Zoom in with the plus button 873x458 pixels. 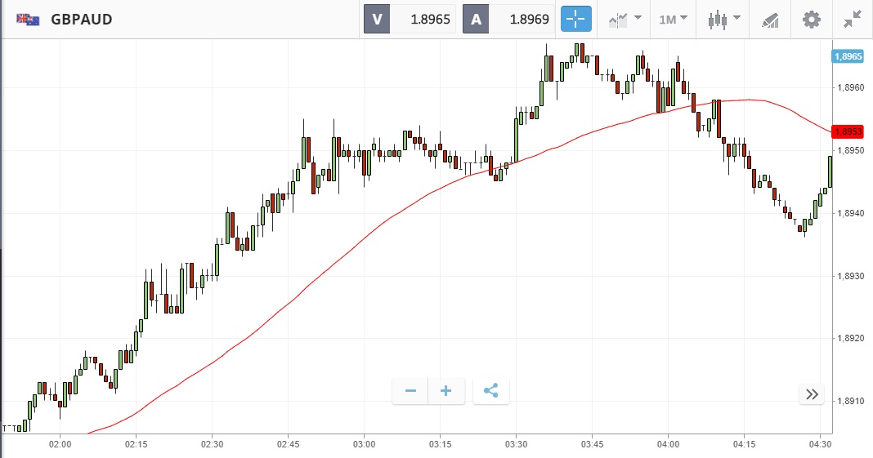(x=446, y=391)
